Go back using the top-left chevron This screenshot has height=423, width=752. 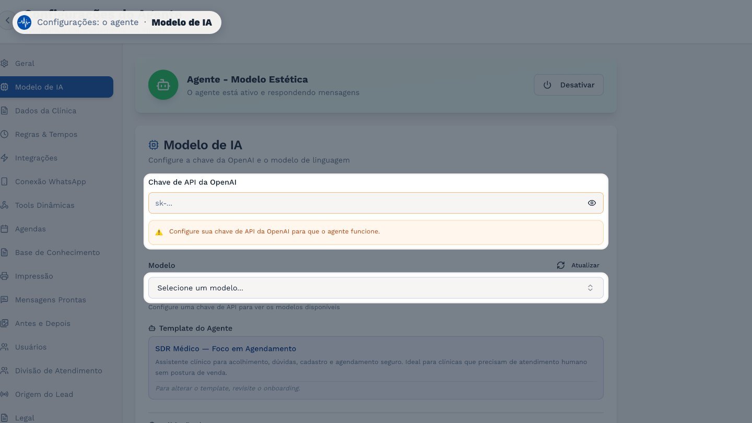click(7, 21)
